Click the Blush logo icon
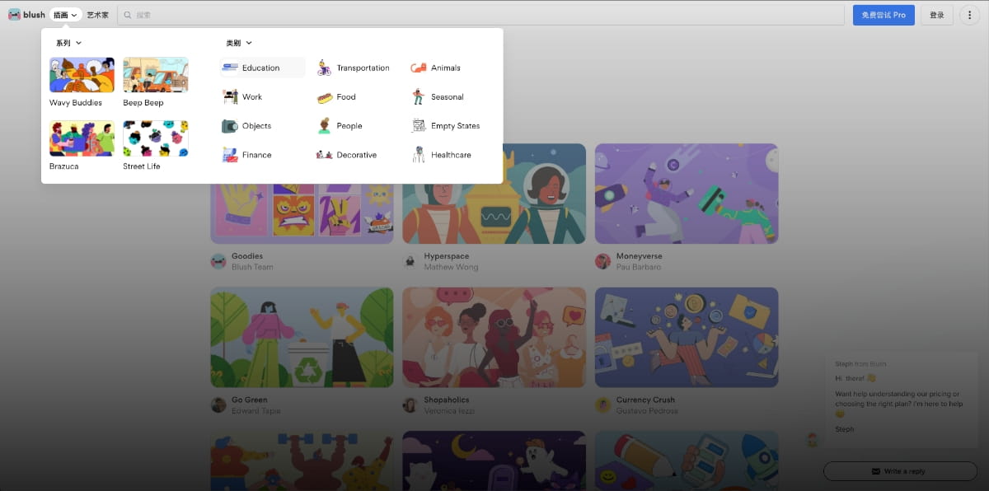This screenshot has width=989, height=491. point(14,15)
